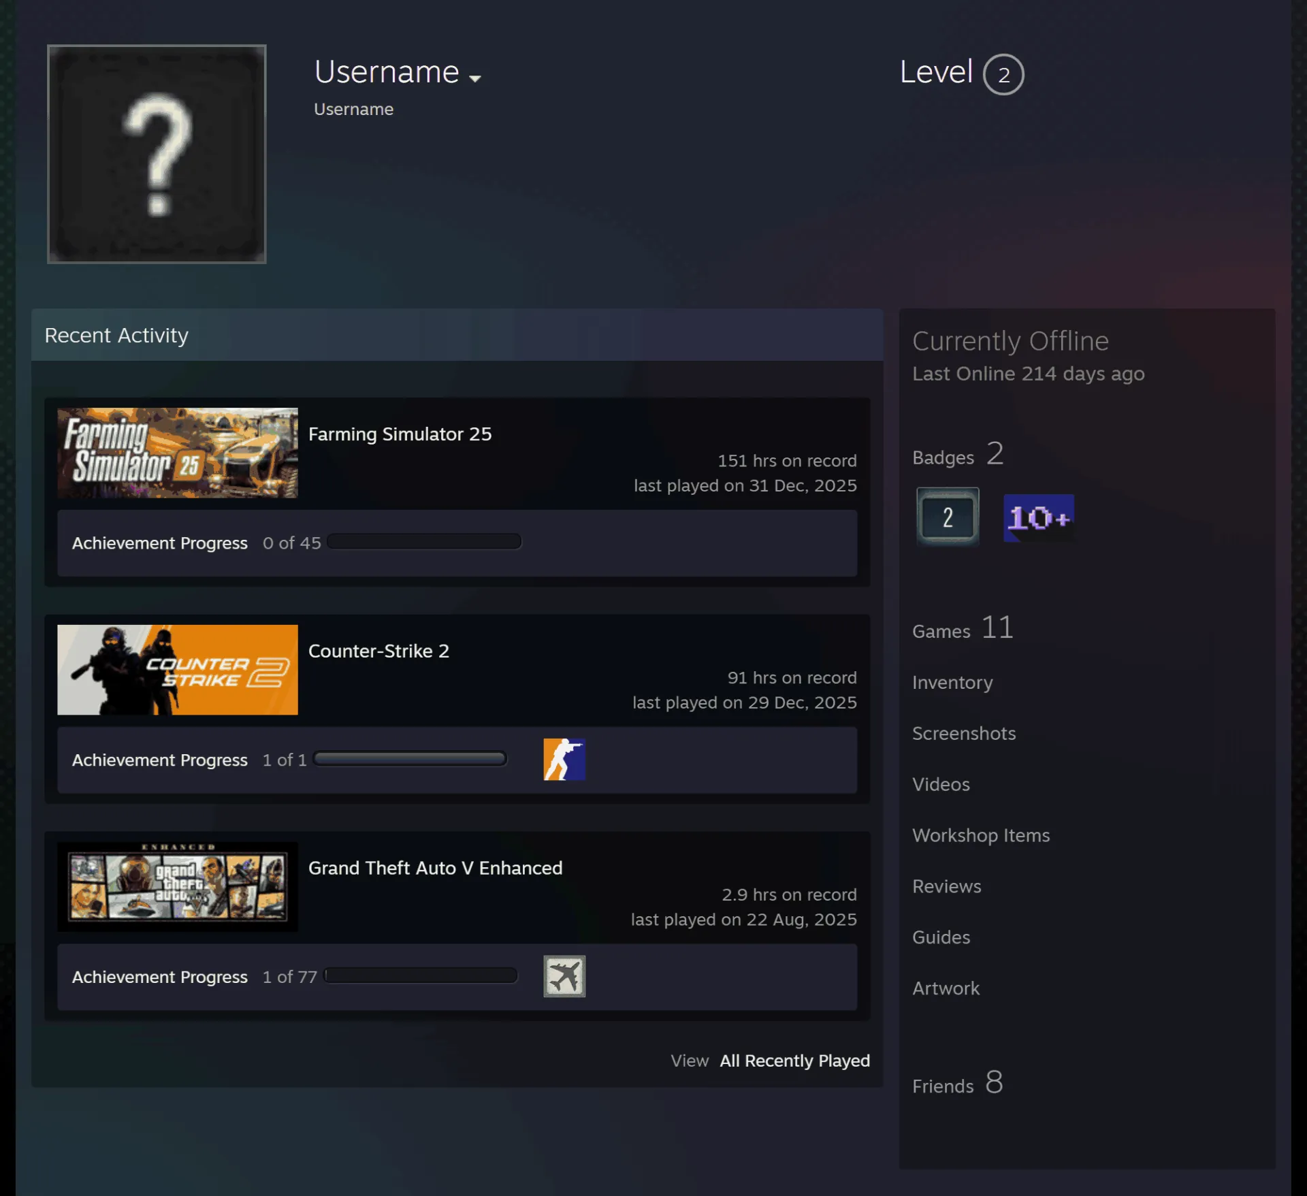
Task: Click the purple 10+ badge icon
Action: pyautogui.click(x=1039, y=518)
